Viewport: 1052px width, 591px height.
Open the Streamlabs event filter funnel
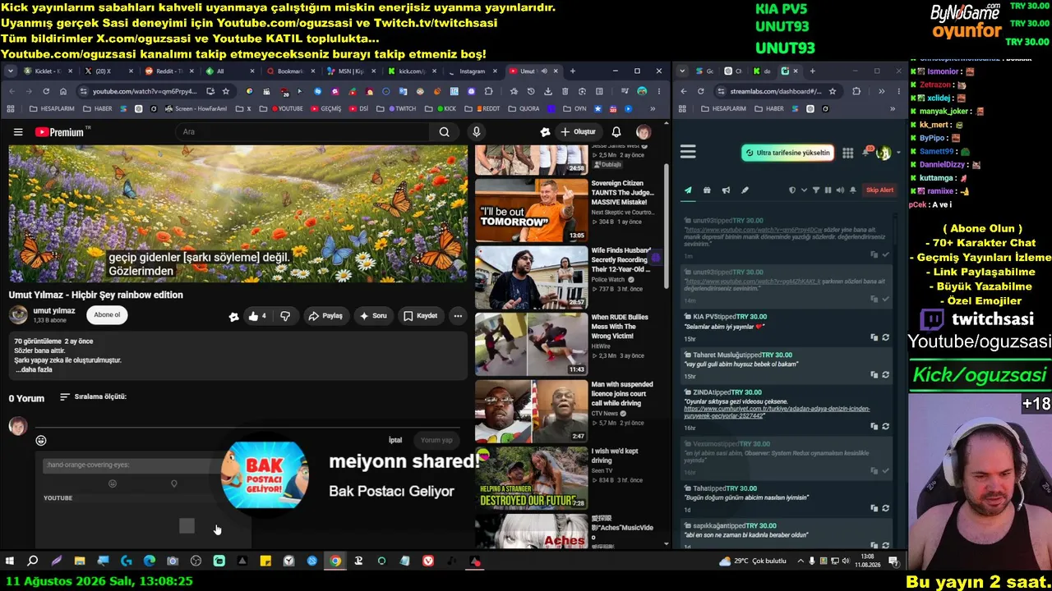(816, 190)
